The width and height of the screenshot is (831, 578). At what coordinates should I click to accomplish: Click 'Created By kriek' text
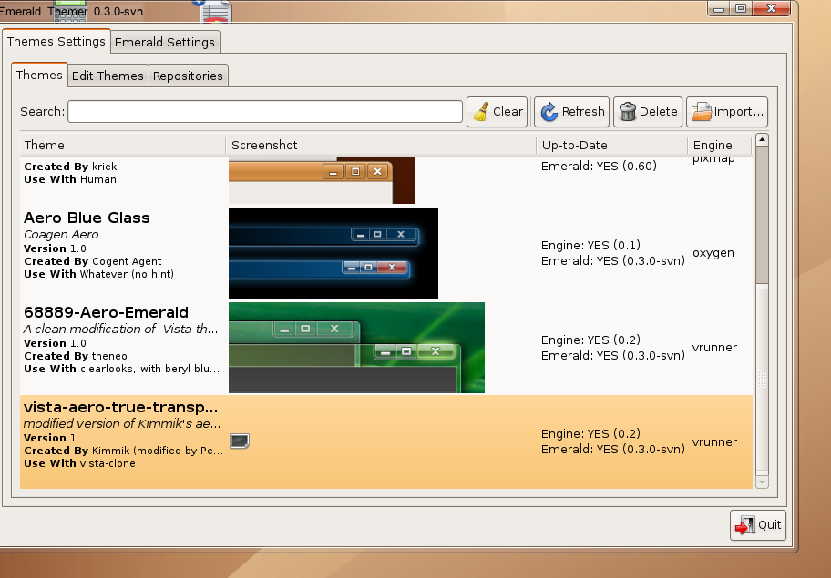[x=70, y=167]
